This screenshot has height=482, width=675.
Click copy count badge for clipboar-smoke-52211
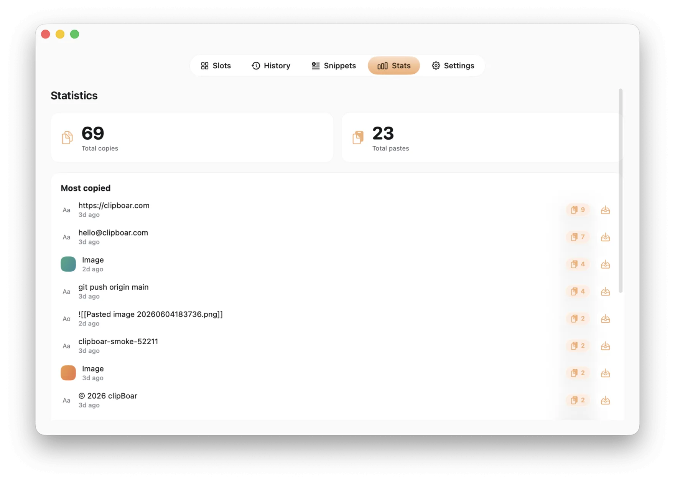[578, 346]
